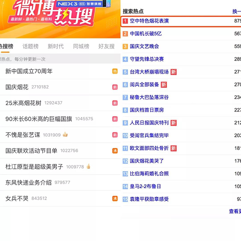241x241 pixels.
Task: Click the red 新 tag after 欧文面部四处骨折
Action: point(174,148)
